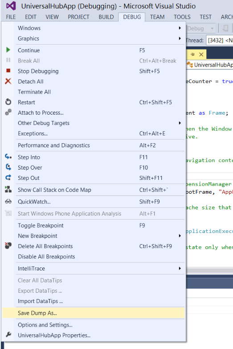The width and height of the screenshot is (233, 349).
Task: Choose the Step Out entry
Action: [94, 178]
